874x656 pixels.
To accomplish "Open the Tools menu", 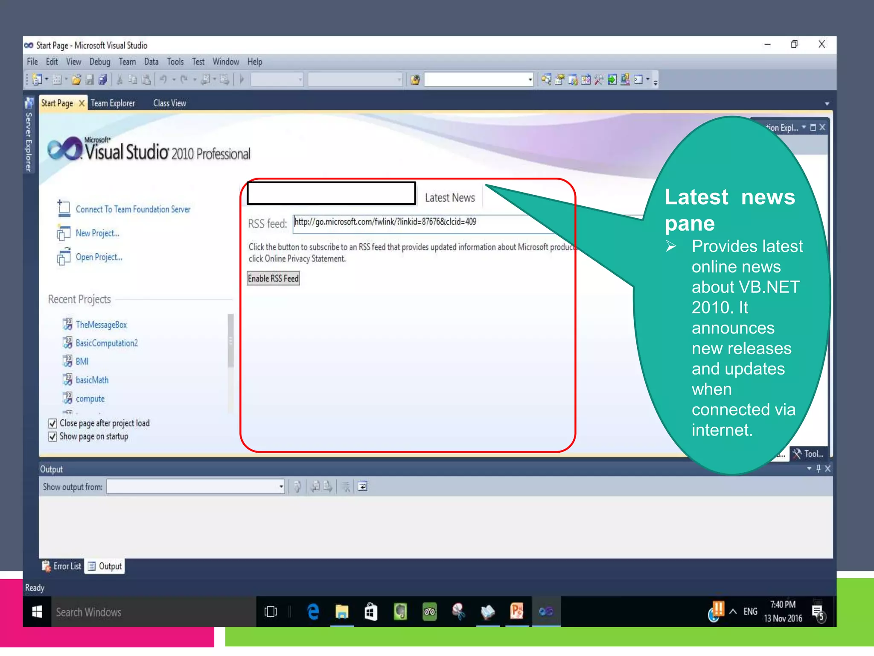I will 175,61.
